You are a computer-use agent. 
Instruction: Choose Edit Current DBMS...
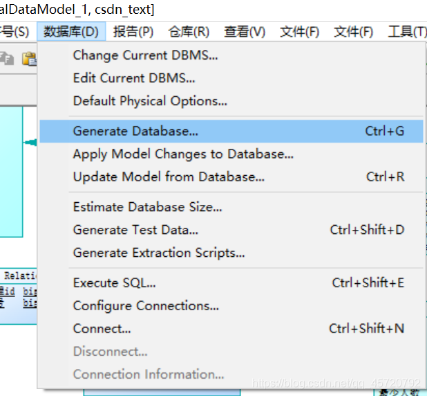click(231, 78)
